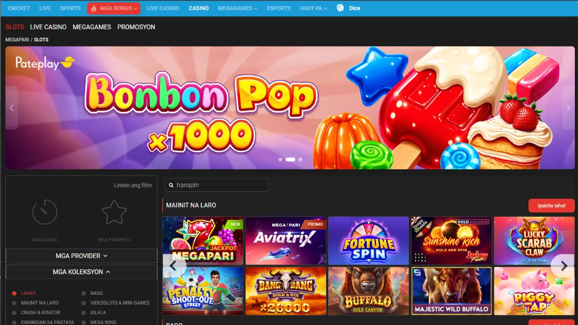
Task: Expand the Mga Provider dropdown
Action: pyautogui.click(x=81, y=256)
